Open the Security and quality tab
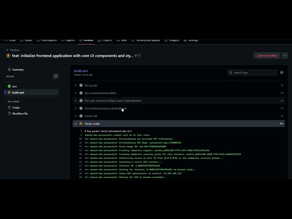292x219 pixels. coord(146,40)
